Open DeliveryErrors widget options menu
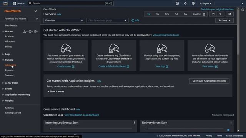This screenshot has width=246, height=138. click(231, 123)
